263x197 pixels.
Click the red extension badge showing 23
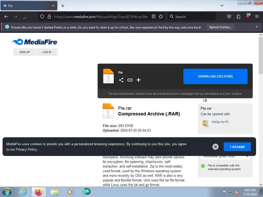[248, 16]
